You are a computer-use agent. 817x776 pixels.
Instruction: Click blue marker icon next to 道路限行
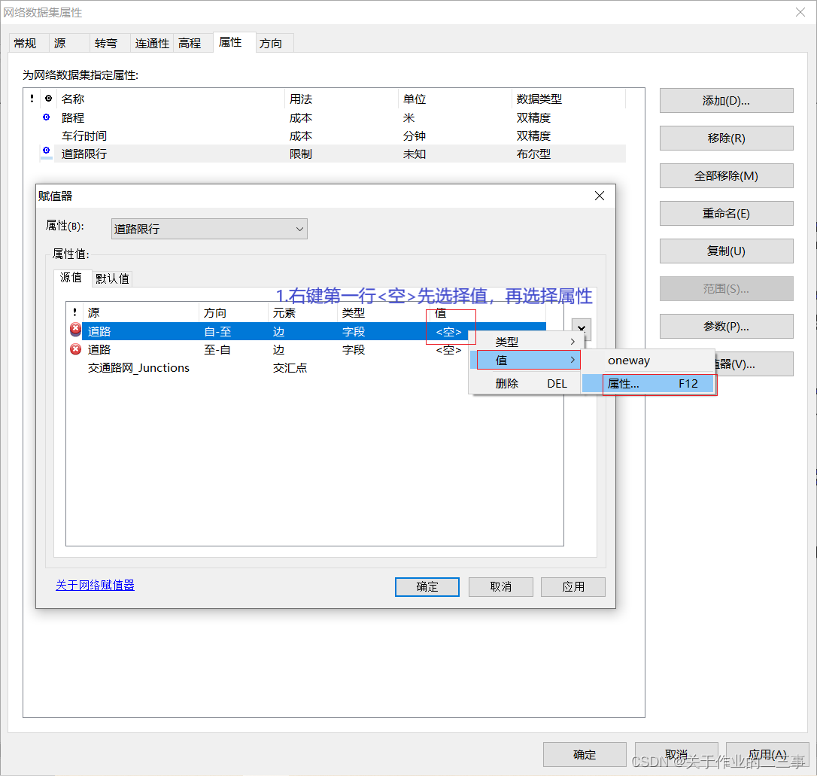[x=47, y=151]
